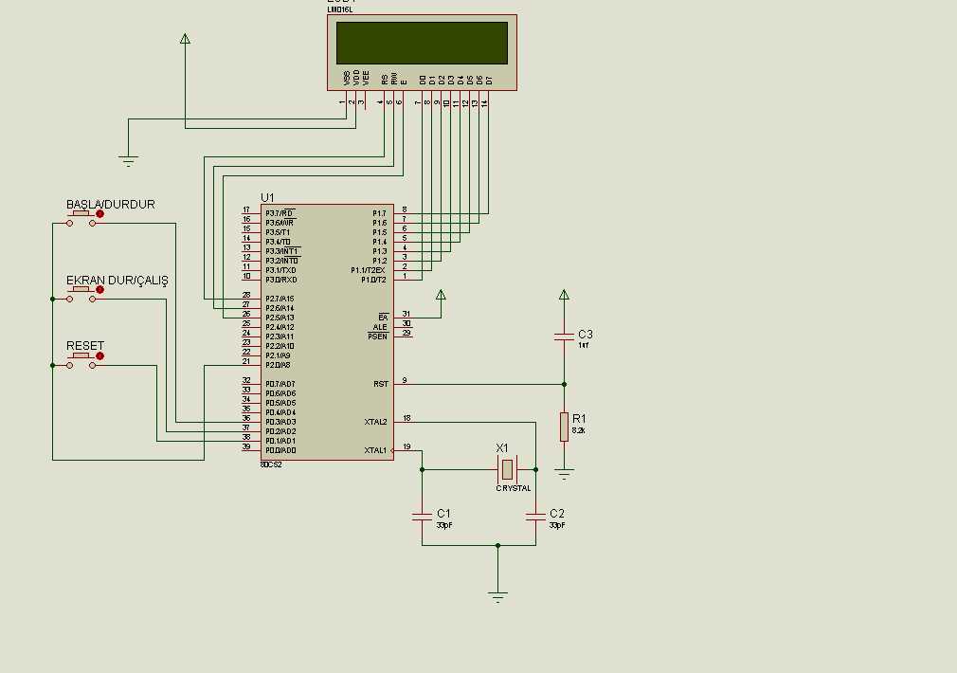This screenshot has width=957, height=673.
Task: Click the P3.0/RXD pin label
Action: (x=281, y=280)
